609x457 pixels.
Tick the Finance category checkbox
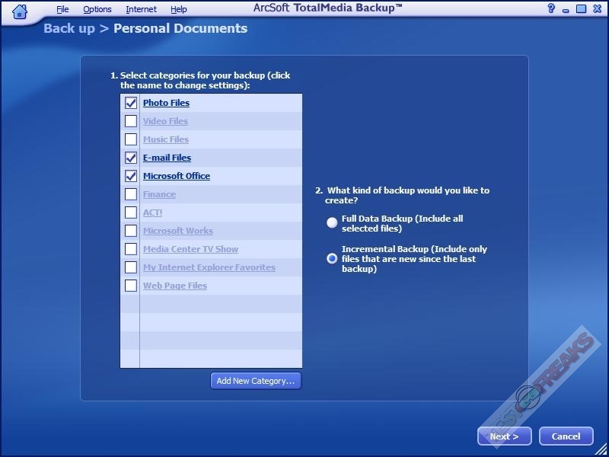tap(131, 194)
